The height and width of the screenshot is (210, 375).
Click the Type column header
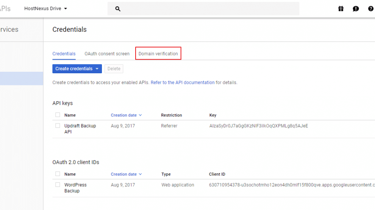pyautogui.click(x=166, y=174)
